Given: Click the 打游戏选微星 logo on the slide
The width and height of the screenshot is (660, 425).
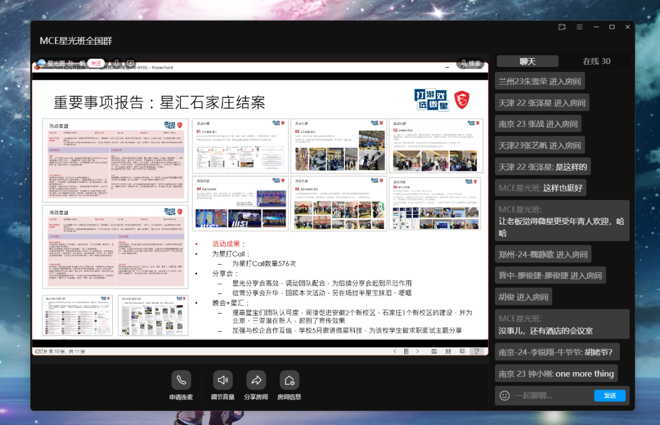Looking at the screenshot, I should click(432, 99).
